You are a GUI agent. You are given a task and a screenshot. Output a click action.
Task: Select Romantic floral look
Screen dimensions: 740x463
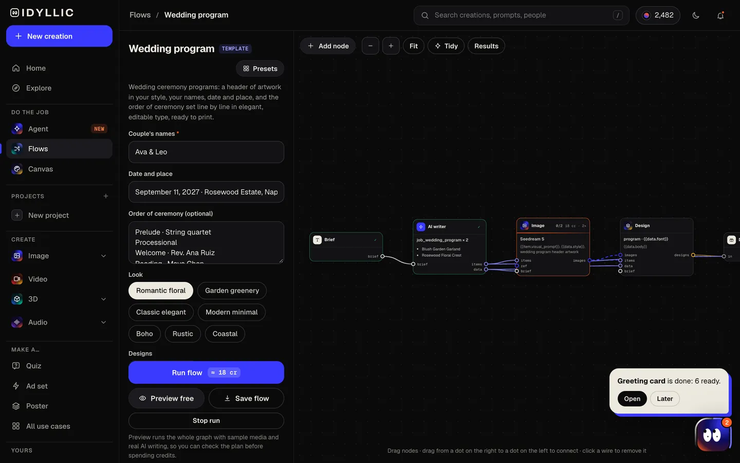[161, 291]
